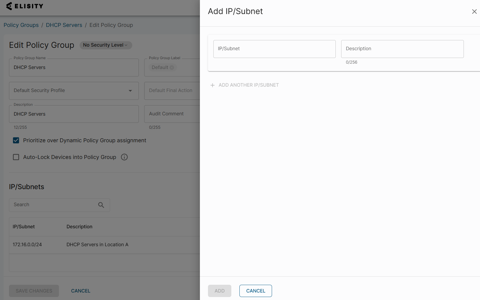Click the Policy Group Name field
480x300 pixels.
(x=74, y=68)
